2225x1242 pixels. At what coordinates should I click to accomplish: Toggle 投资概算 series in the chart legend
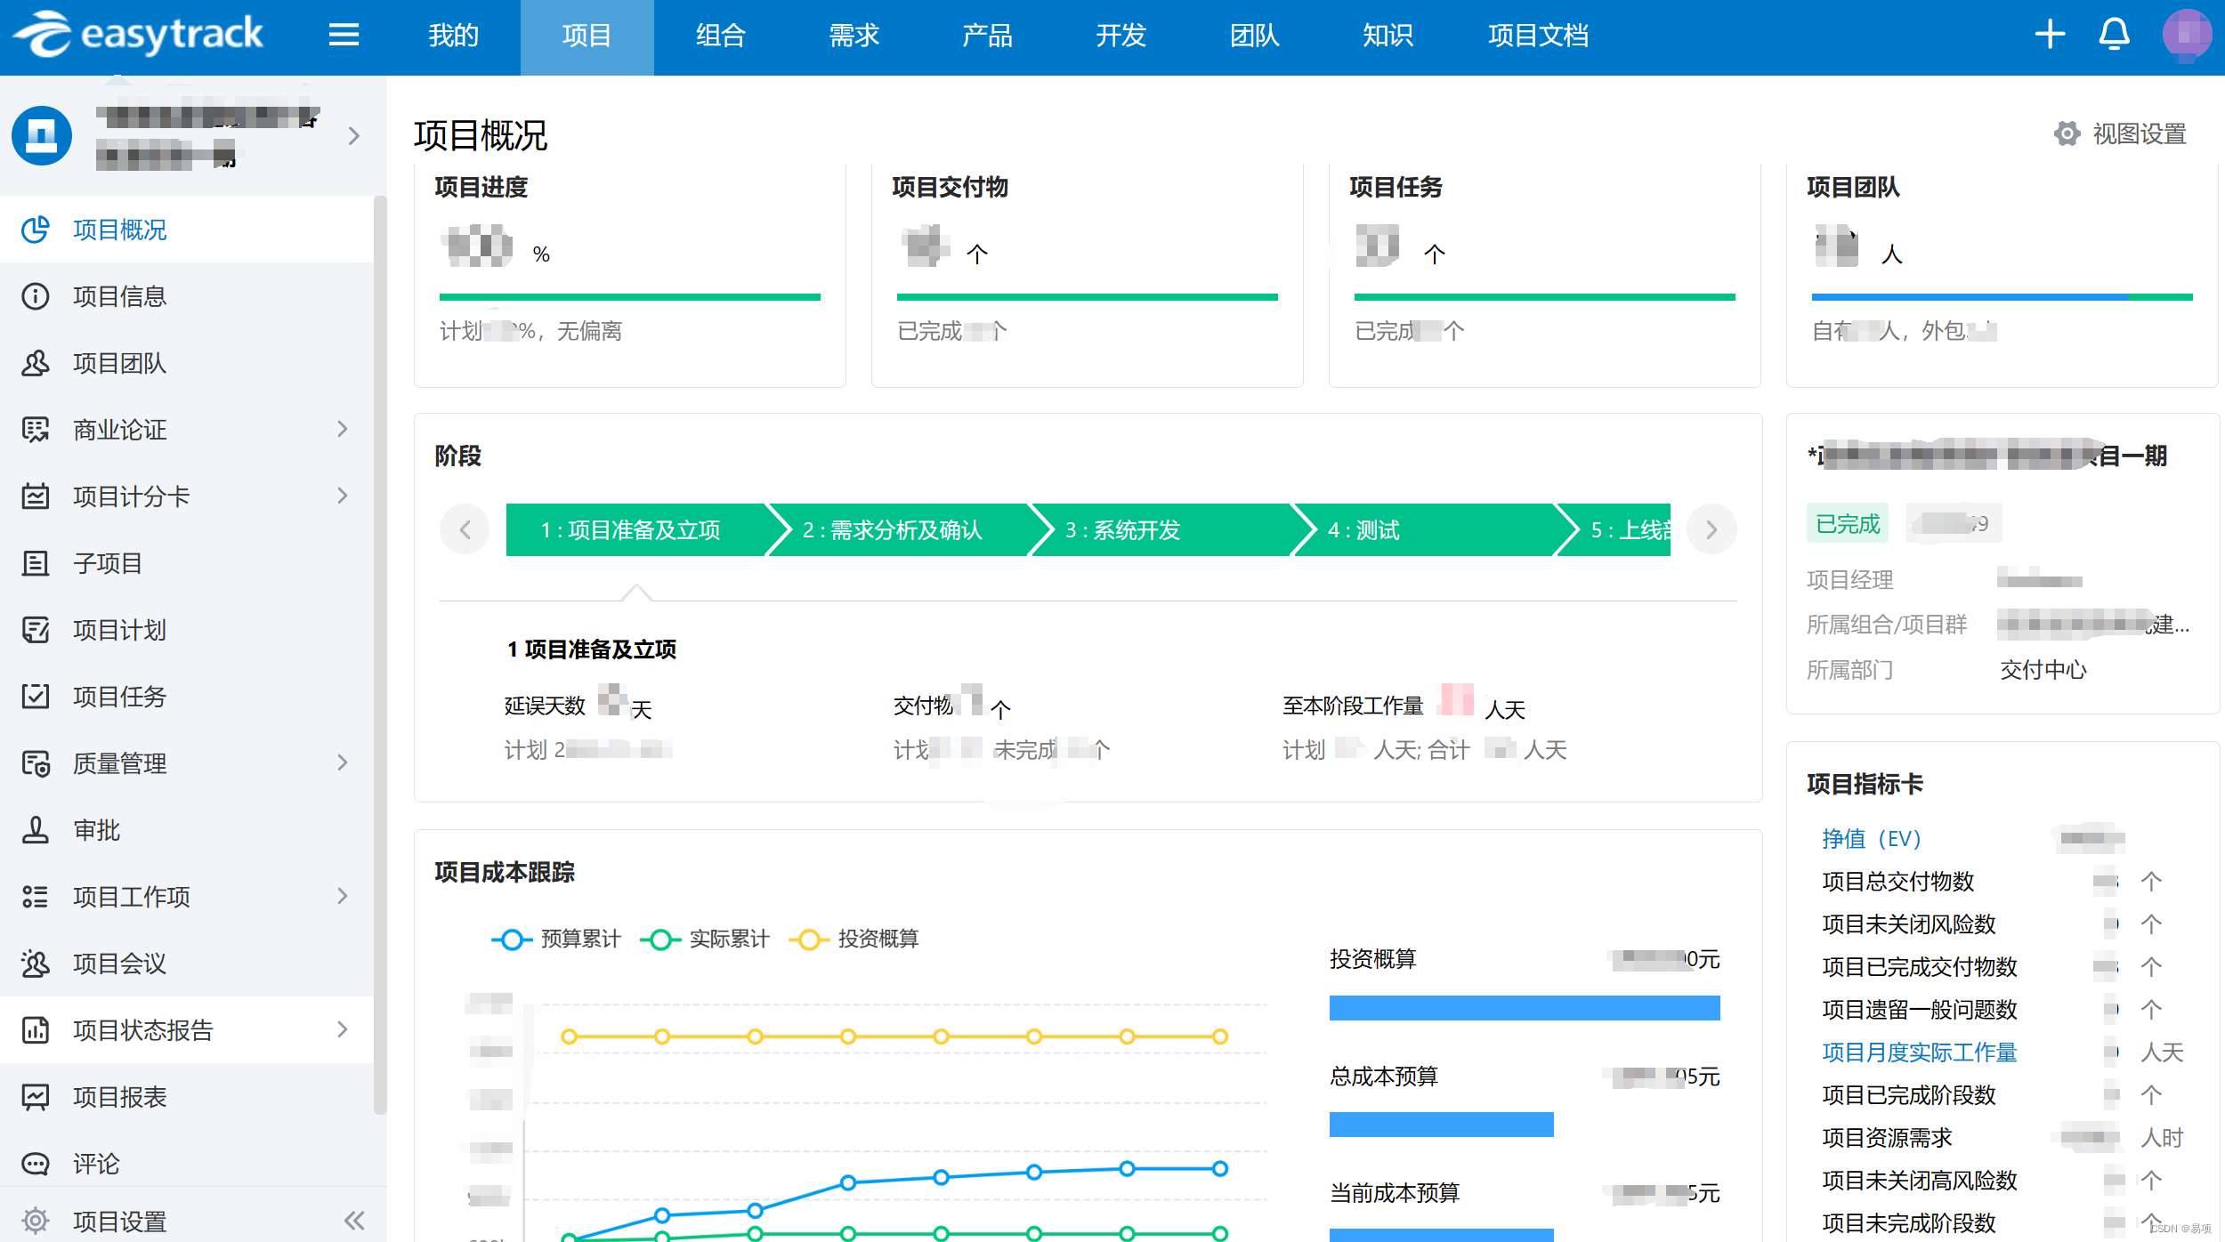[854, 940]
